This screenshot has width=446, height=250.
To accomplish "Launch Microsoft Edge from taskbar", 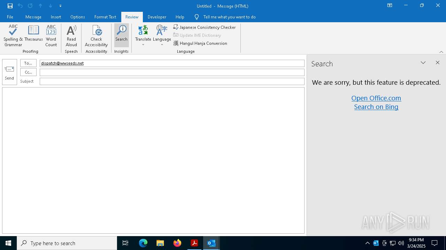I will 143,243.
